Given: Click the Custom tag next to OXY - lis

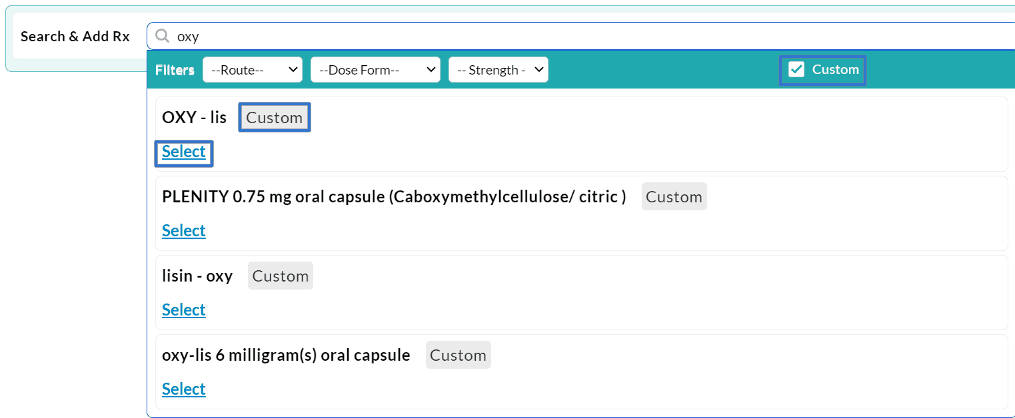Looking at the screenshot, I should [274, 117].
